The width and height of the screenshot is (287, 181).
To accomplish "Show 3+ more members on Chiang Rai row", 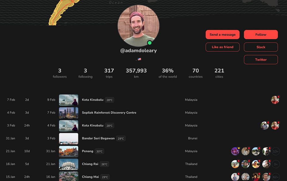I will tap(276, 164).
